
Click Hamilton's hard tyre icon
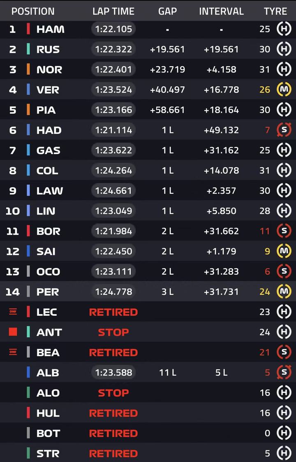(x=284, y=29)
